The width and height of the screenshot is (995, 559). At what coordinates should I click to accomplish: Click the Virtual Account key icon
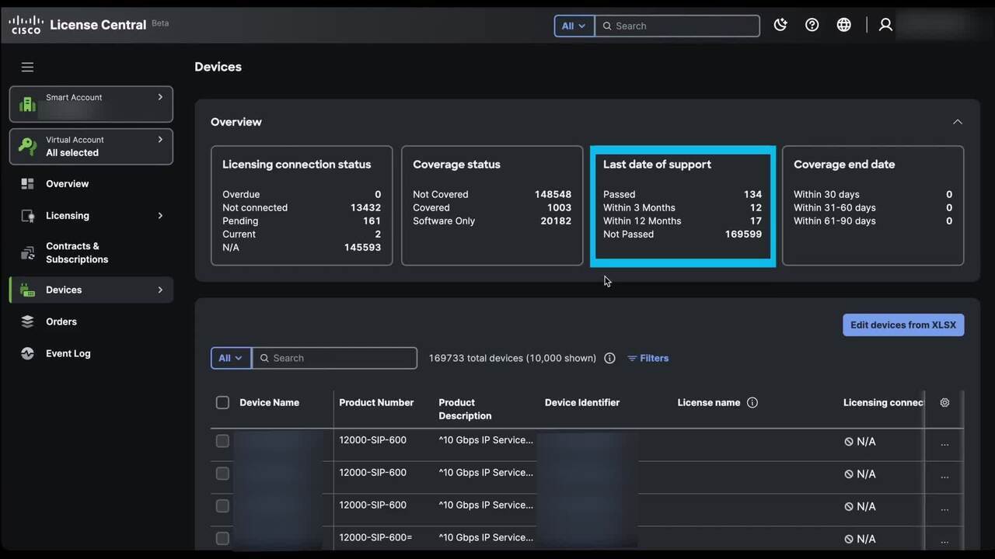pyautogui.click(x=28, y=146)
